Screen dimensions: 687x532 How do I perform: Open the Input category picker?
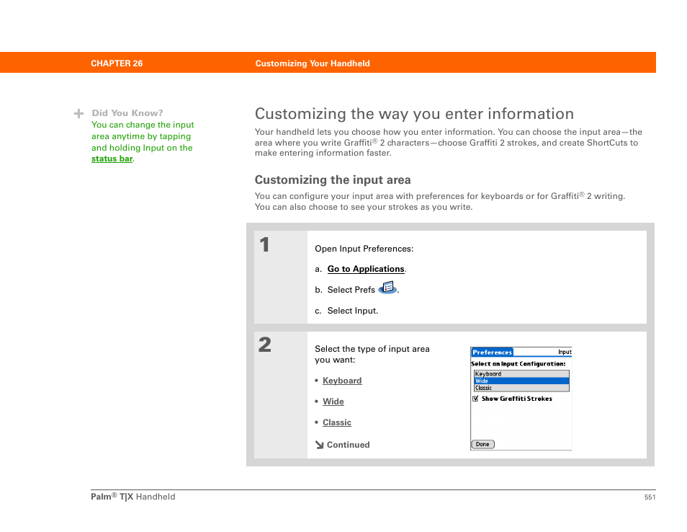pyautogui.click(x=565, y=352)
